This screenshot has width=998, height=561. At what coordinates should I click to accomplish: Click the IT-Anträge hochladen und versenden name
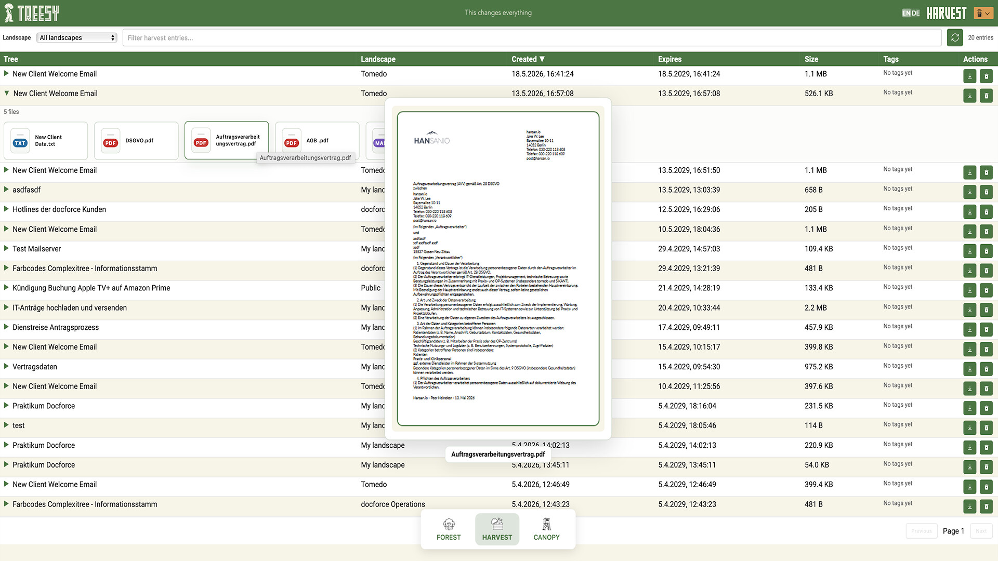[x=70, y=308]
